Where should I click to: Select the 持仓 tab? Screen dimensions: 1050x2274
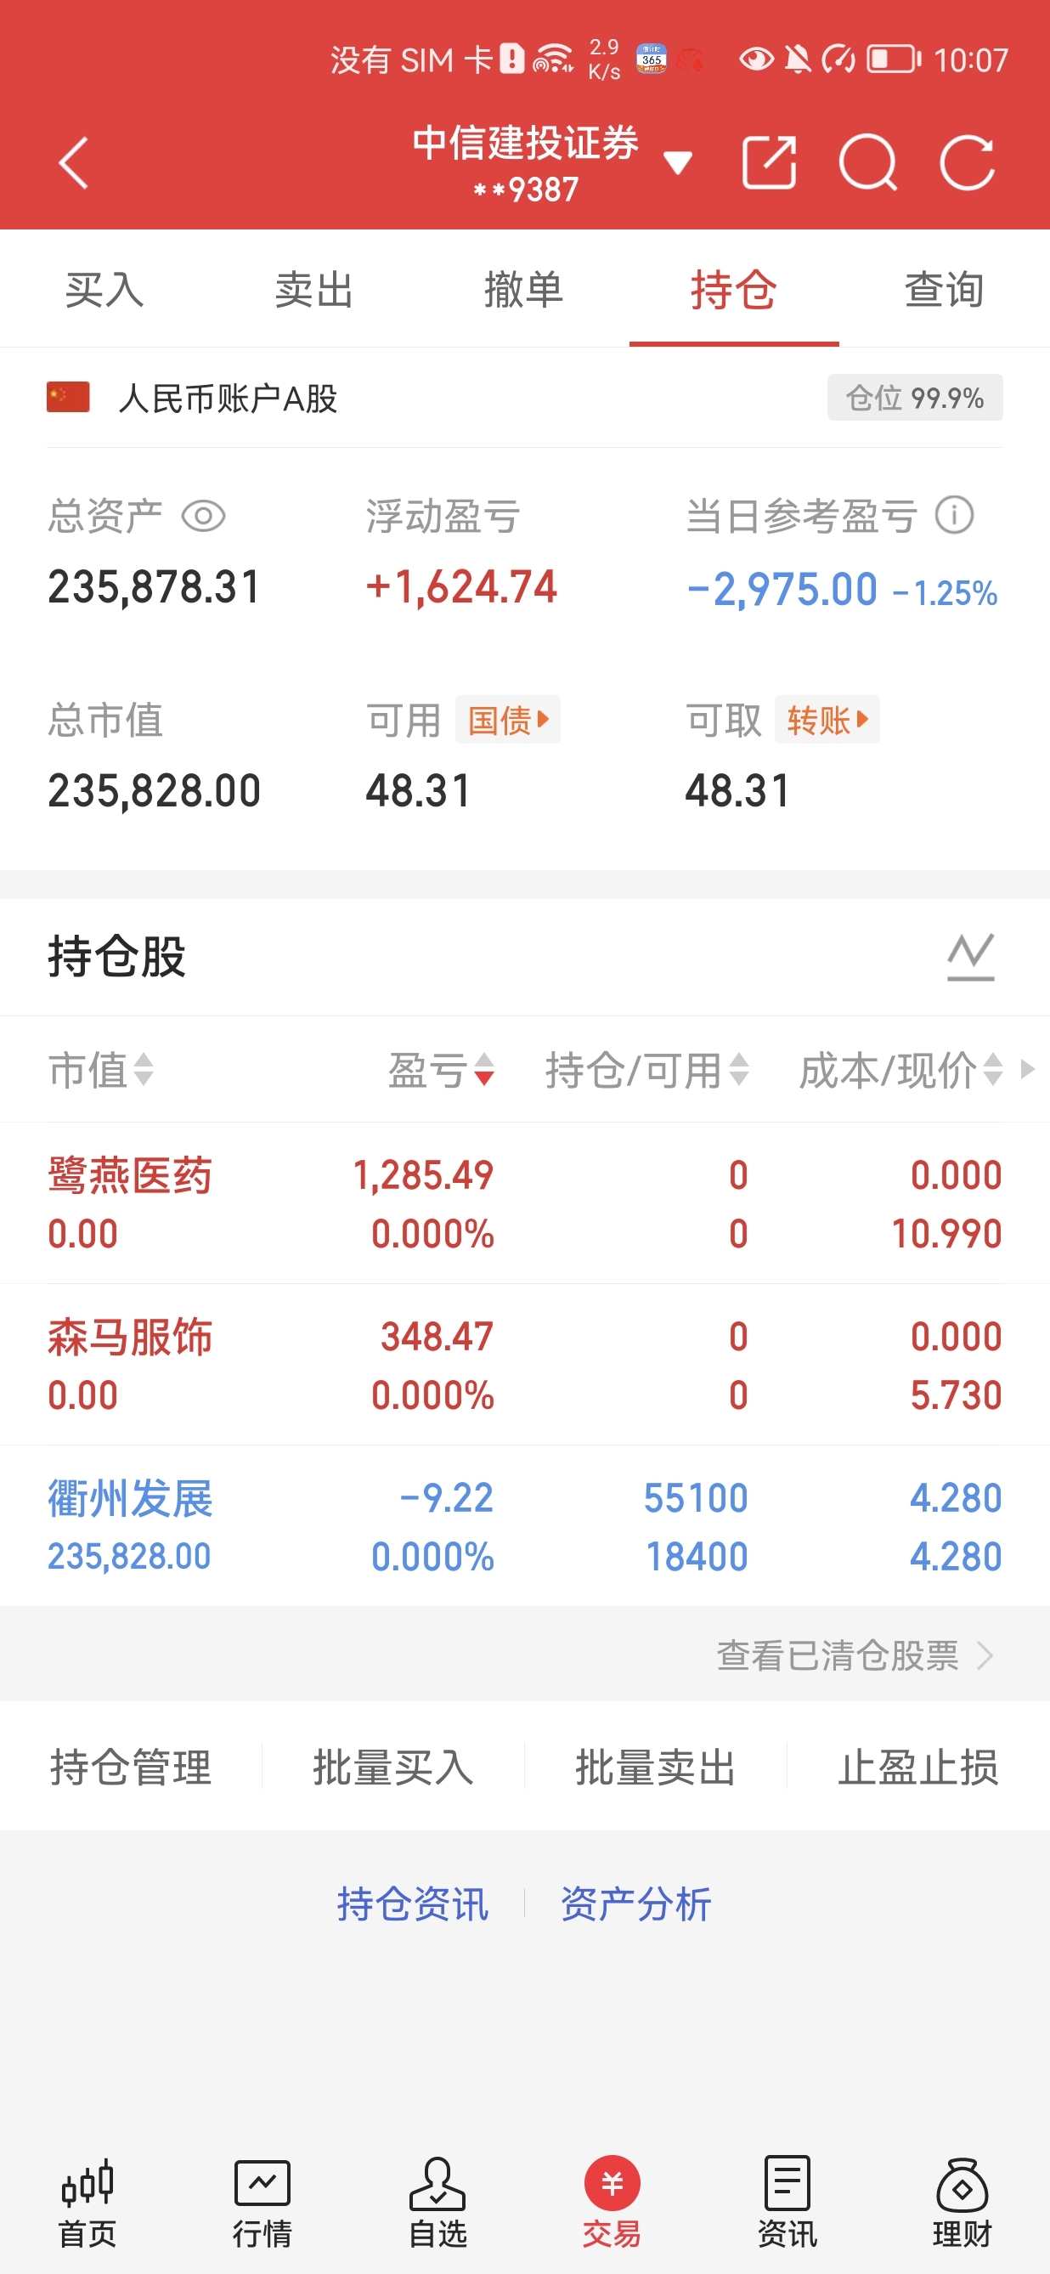(734, 290)
